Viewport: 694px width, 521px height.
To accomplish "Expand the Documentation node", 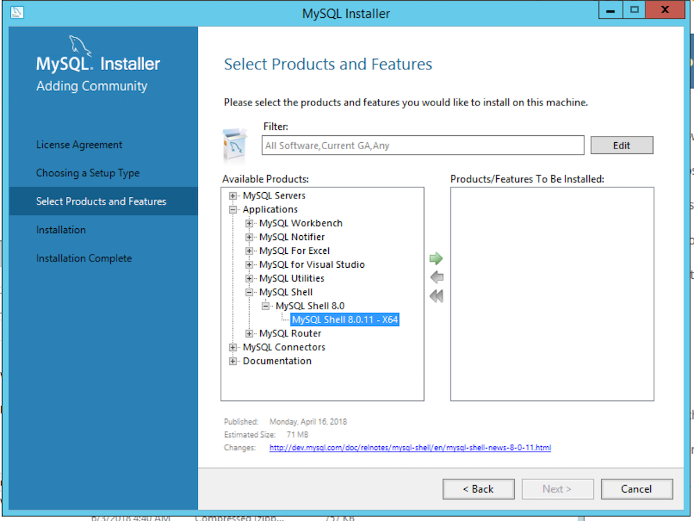I will (232, 361).
